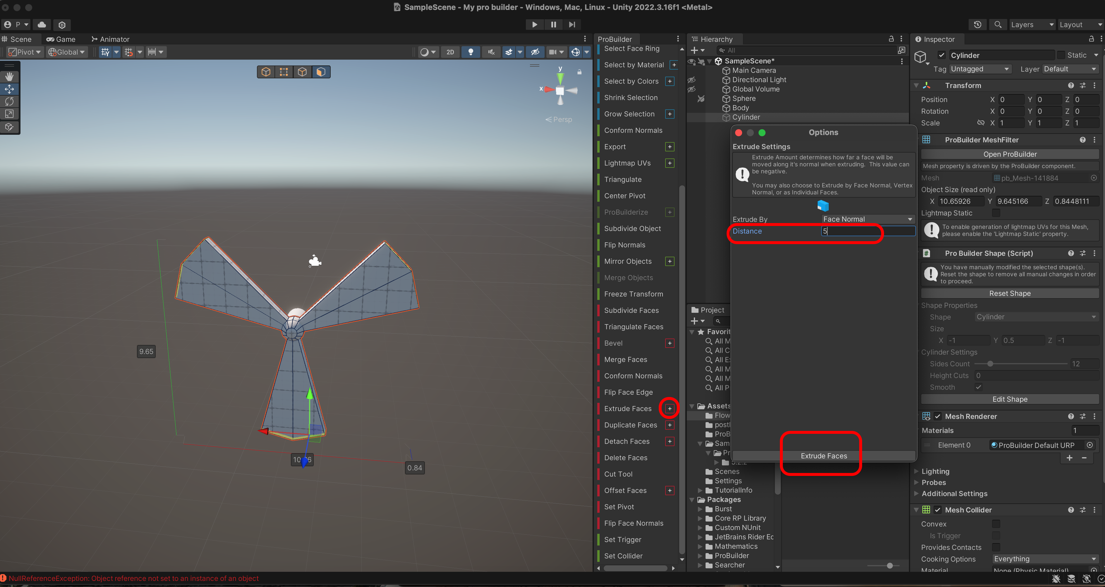The height and width of the screenshot is (587, 1105).
Task: Open the Undo History icon
Action: (977, 25)
